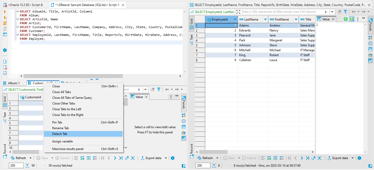Toggle Panels button in left Customer results

pyautogui.click(x=184, y=103)
